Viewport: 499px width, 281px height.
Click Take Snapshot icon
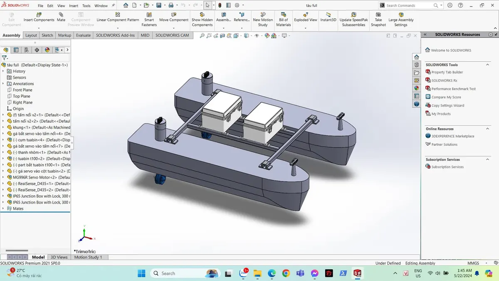pyautogui.click(x=378, y=20)
